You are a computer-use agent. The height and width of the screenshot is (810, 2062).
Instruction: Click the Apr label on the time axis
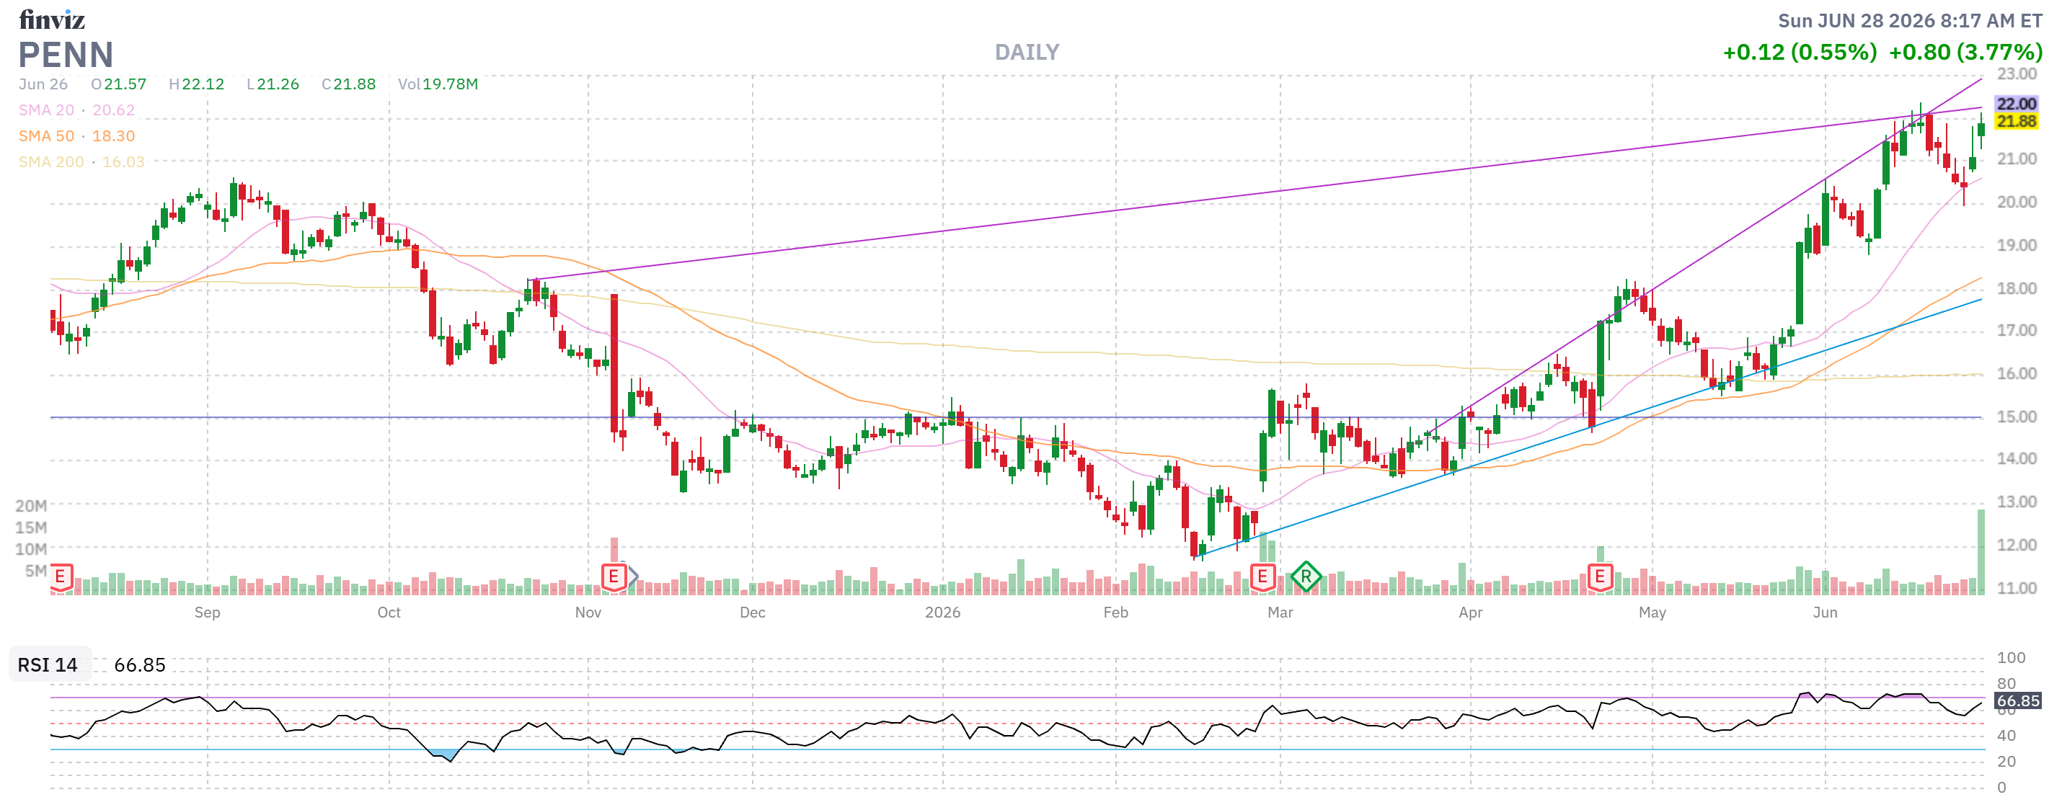point(1471,613)
